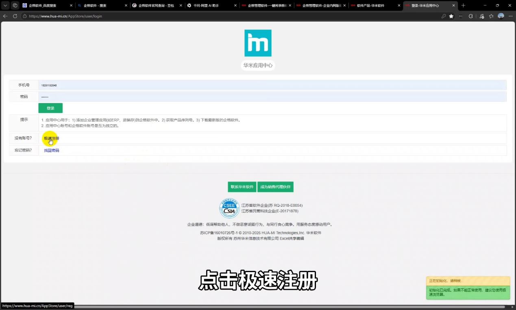Image resolution: width=516 pixels, height=310 pixels.
Task: Click the 没有账号? label
Action: click(24, 138)
